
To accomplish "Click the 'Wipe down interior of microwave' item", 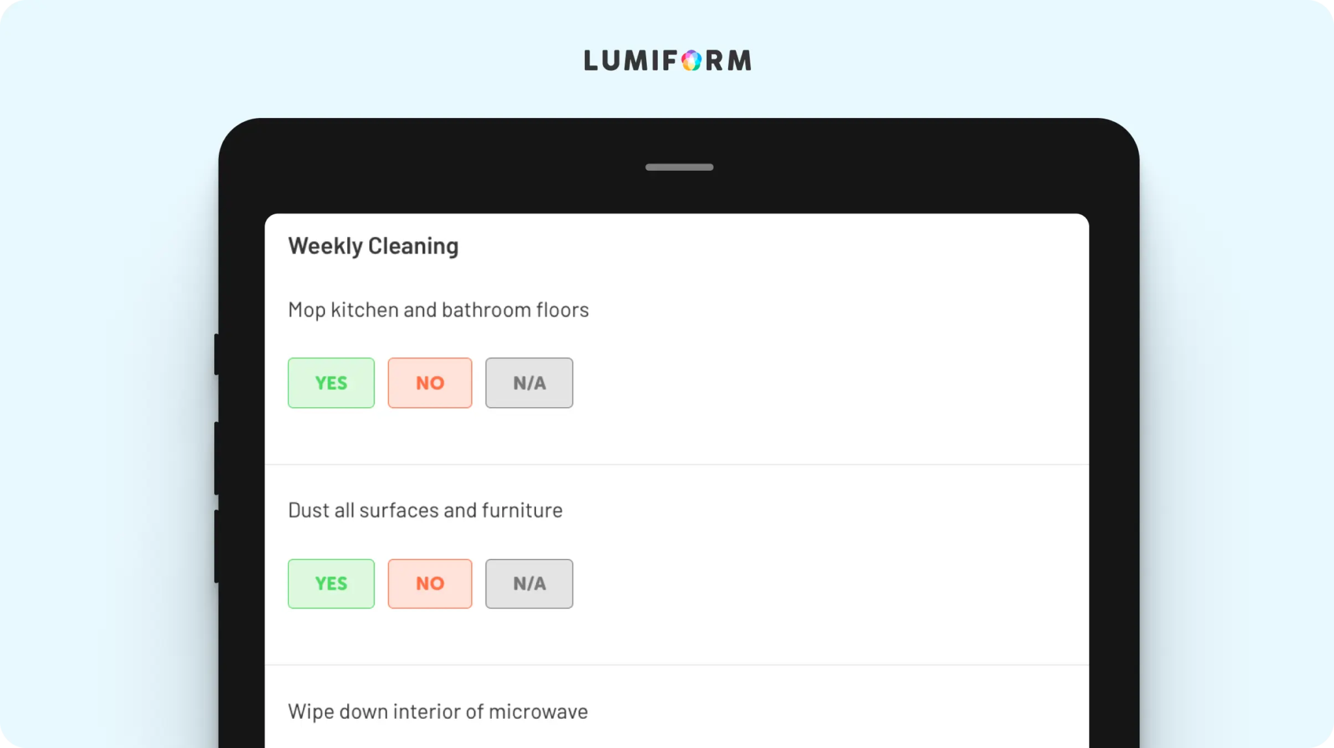I will [x=438, y=712].
